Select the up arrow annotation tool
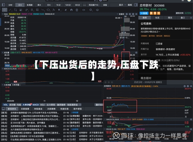The image size is (193, 142). click(x=59, y=10)
